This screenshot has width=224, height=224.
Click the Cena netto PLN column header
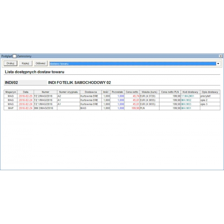[170, 92]
